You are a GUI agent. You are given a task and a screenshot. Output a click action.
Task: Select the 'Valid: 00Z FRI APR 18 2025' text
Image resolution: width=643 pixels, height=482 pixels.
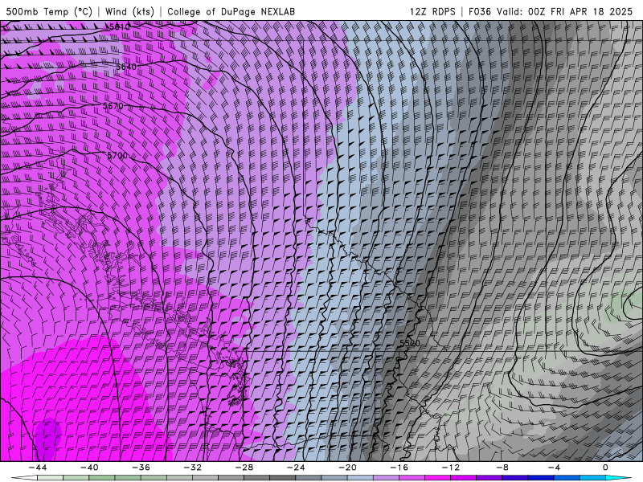pos(565,11)
